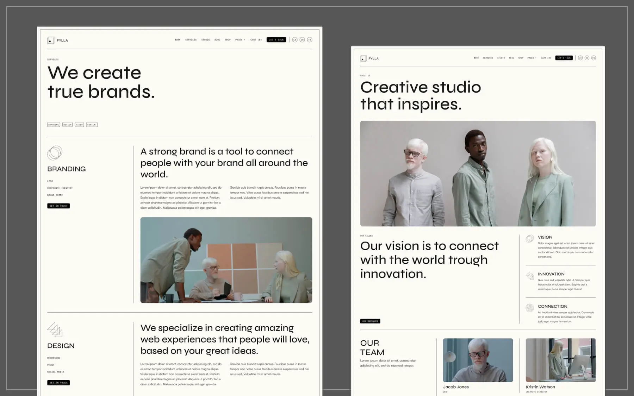This screenshot has width=634, height=396.
Task: Open Cart (0) on About page
Action: (546, 58)
